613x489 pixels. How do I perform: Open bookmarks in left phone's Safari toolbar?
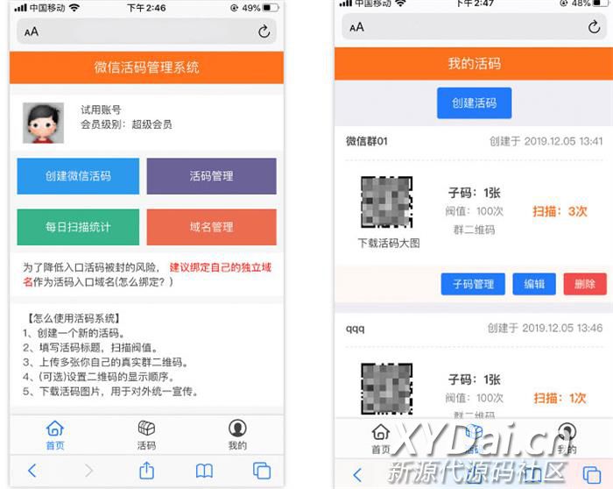[204, 471]
